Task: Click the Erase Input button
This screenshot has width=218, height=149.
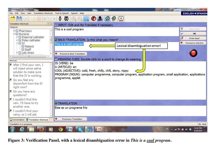Action: (193, 38)
